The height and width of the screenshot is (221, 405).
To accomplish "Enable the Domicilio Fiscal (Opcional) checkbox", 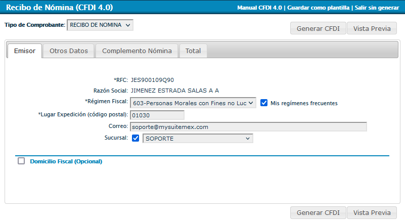I will 21,161.
